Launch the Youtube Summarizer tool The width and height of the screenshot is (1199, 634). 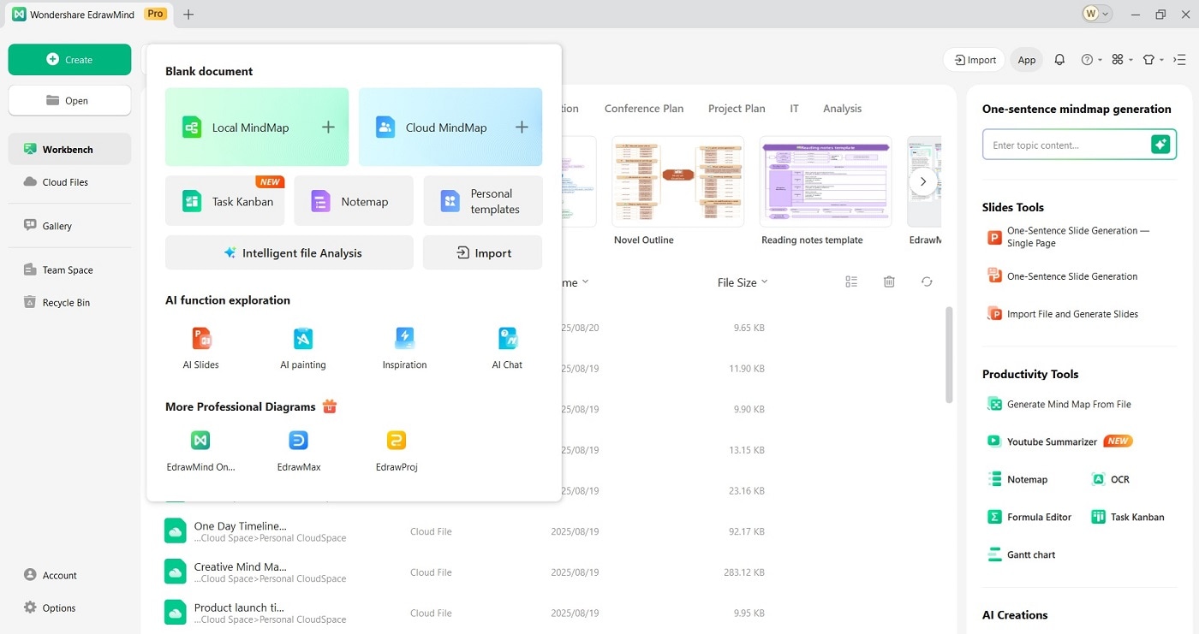[1059, 441]
